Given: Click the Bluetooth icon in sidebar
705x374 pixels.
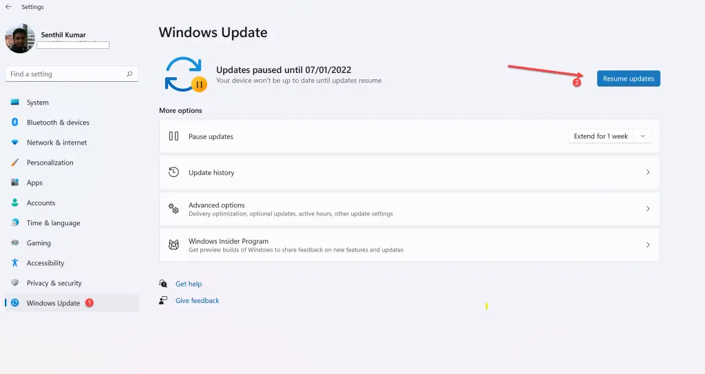Looking at the screenshot, I should tap(15, 122).
